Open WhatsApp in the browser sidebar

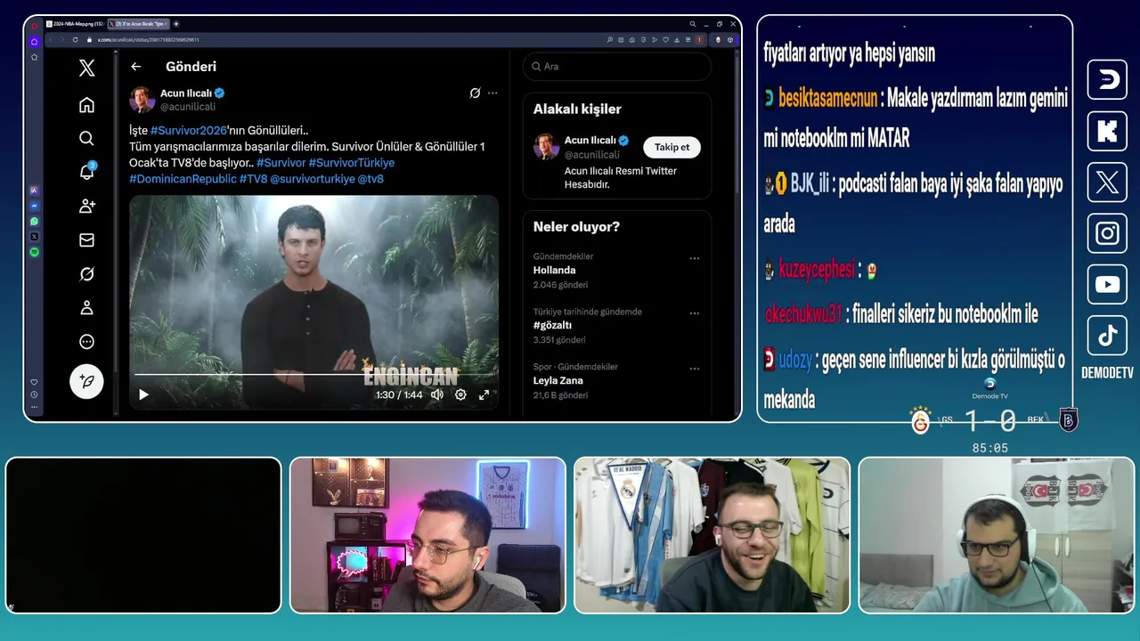pos(34,221)
